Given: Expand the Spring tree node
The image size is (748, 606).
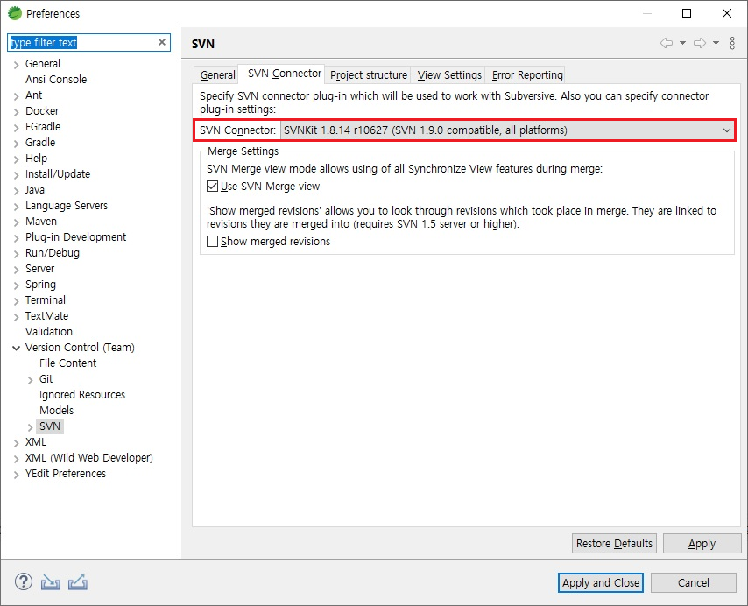Looking at the screenshot, I should 17,285.
